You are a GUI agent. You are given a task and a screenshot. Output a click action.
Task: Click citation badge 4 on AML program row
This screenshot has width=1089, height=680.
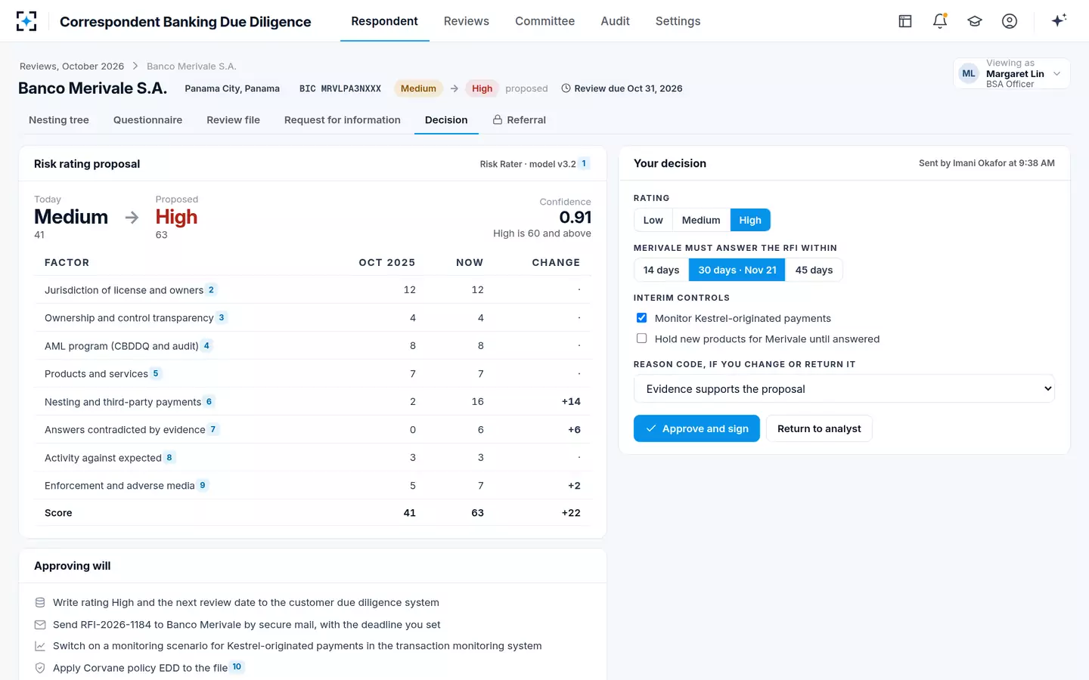point(206,345)
